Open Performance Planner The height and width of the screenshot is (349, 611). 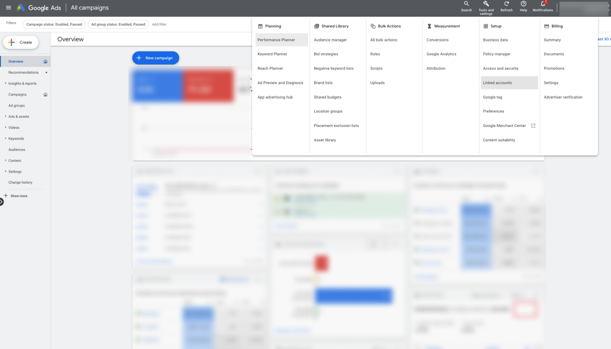click(x=281, y=40)
